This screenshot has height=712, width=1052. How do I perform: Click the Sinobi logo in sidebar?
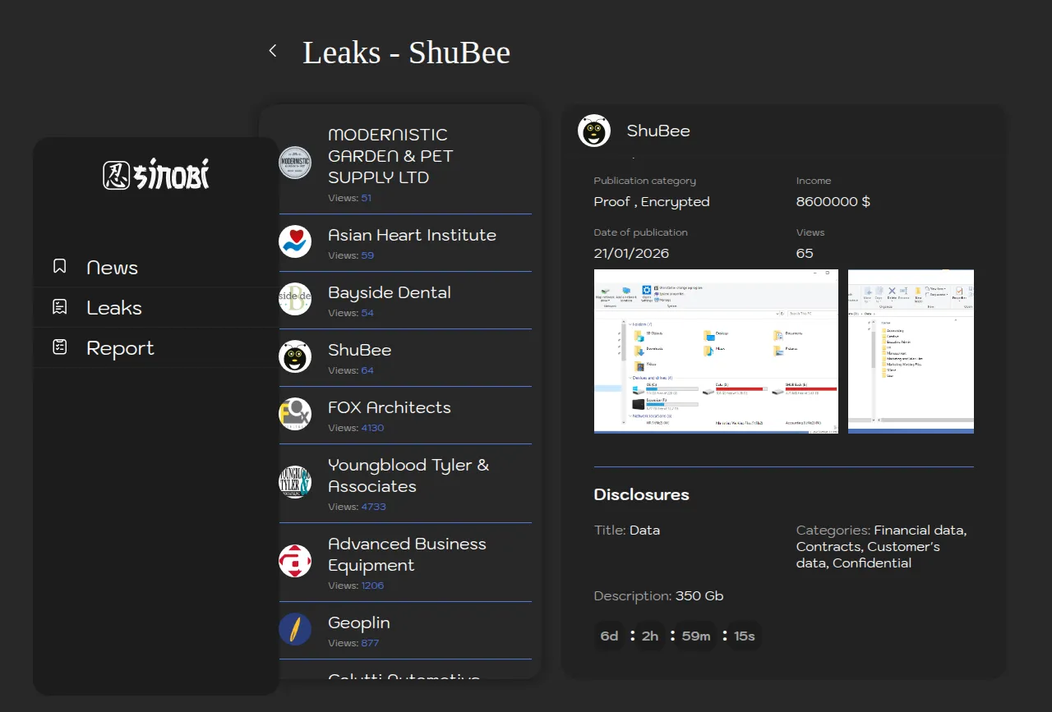point(156,175)
